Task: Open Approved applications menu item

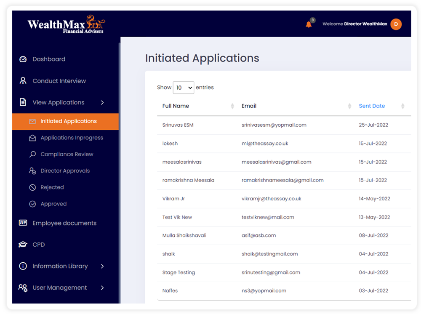Action: coord(53,204)
